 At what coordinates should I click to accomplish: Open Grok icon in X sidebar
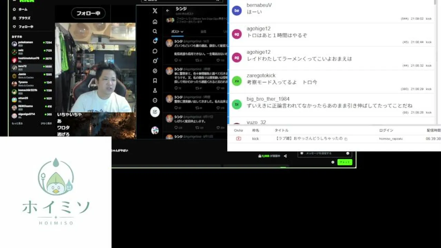point(155,61)
